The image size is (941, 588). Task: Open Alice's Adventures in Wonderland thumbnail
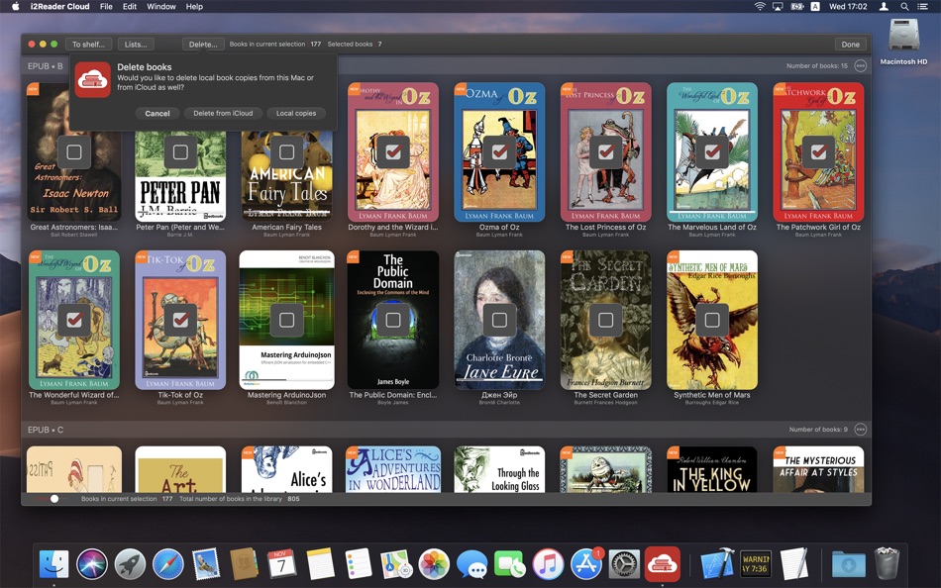pyautogui.click(x=393, y=469)
